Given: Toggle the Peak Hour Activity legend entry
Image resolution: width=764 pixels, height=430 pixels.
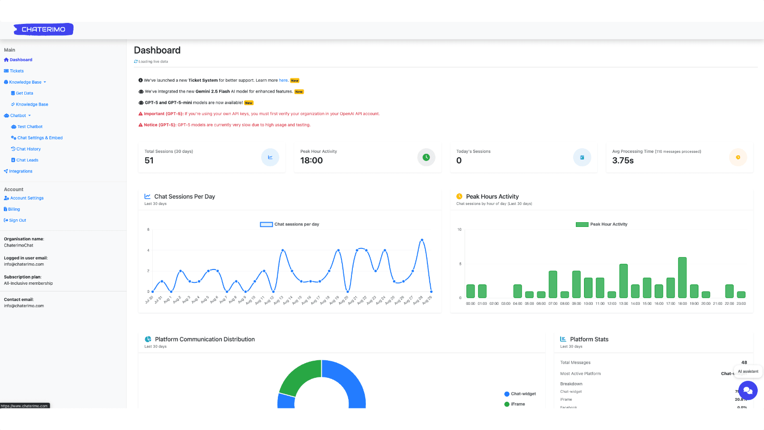Looking at the screenshot, I should pyautogui.click(x=602, y=224).
